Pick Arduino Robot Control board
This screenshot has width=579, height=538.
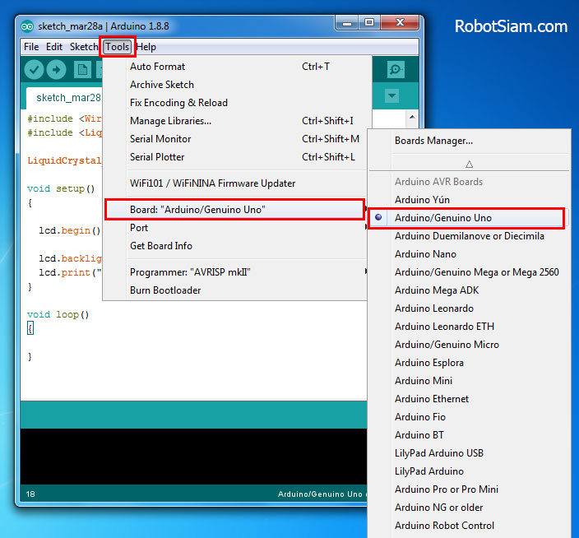coord(469,526)
